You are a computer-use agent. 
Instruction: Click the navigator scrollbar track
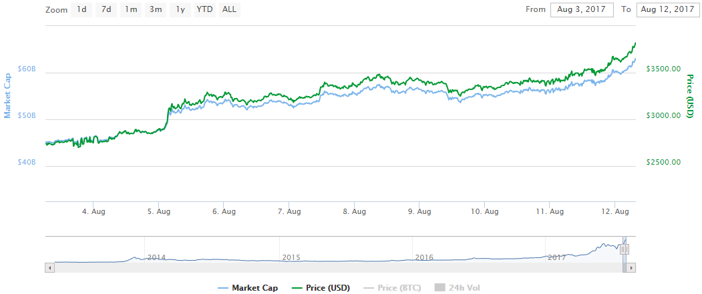click(334, 267)
